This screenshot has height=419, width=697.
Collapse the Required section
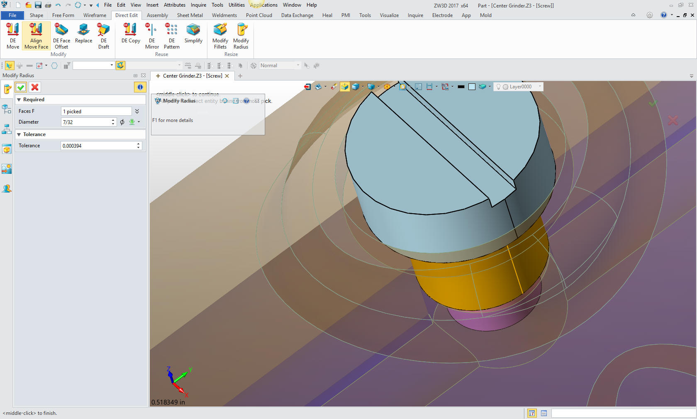[19, 100]
